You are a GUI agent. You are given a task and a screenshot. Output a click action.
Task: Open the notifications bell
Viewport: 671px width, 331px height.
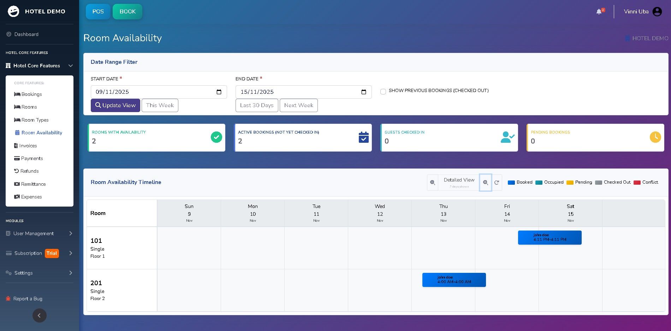click(x=599, y=12)
